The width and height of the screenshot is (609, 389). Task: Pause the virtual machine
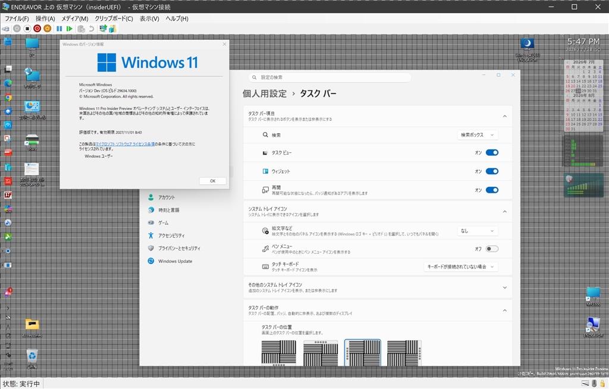pyautogui.click(x=59, y=29)
